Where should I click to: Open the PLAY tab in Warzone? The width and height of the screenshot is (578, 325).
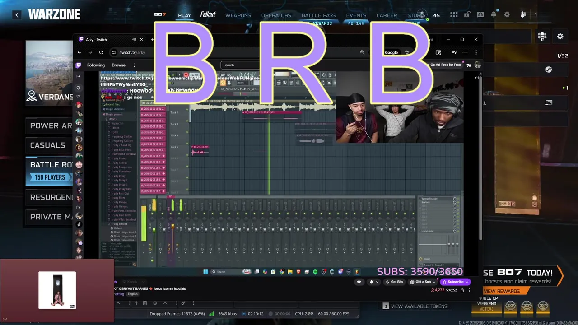point(184,15)
